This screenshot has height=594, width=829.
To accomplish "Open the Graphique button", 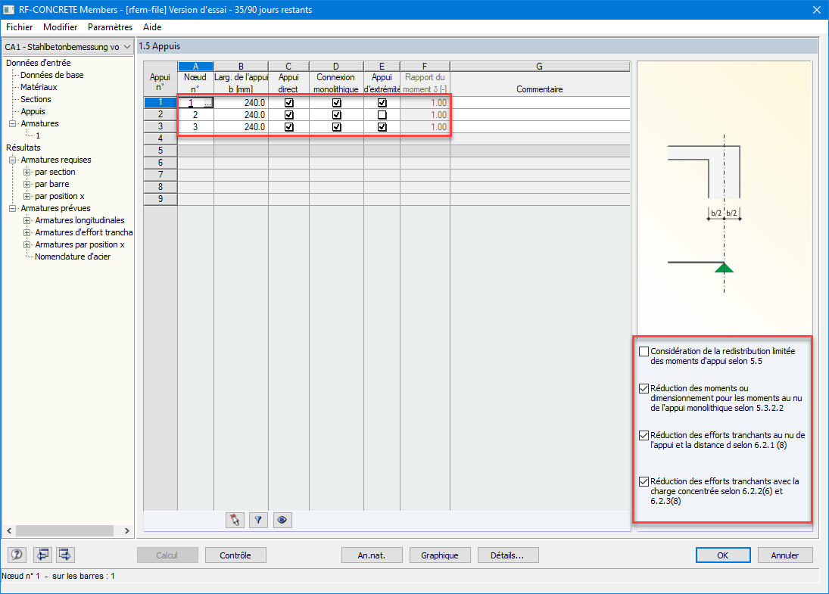I will pos(440,555).
